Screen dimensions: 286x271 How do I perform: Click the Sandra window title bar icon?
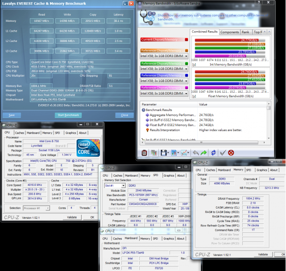[x=140, y=3]
